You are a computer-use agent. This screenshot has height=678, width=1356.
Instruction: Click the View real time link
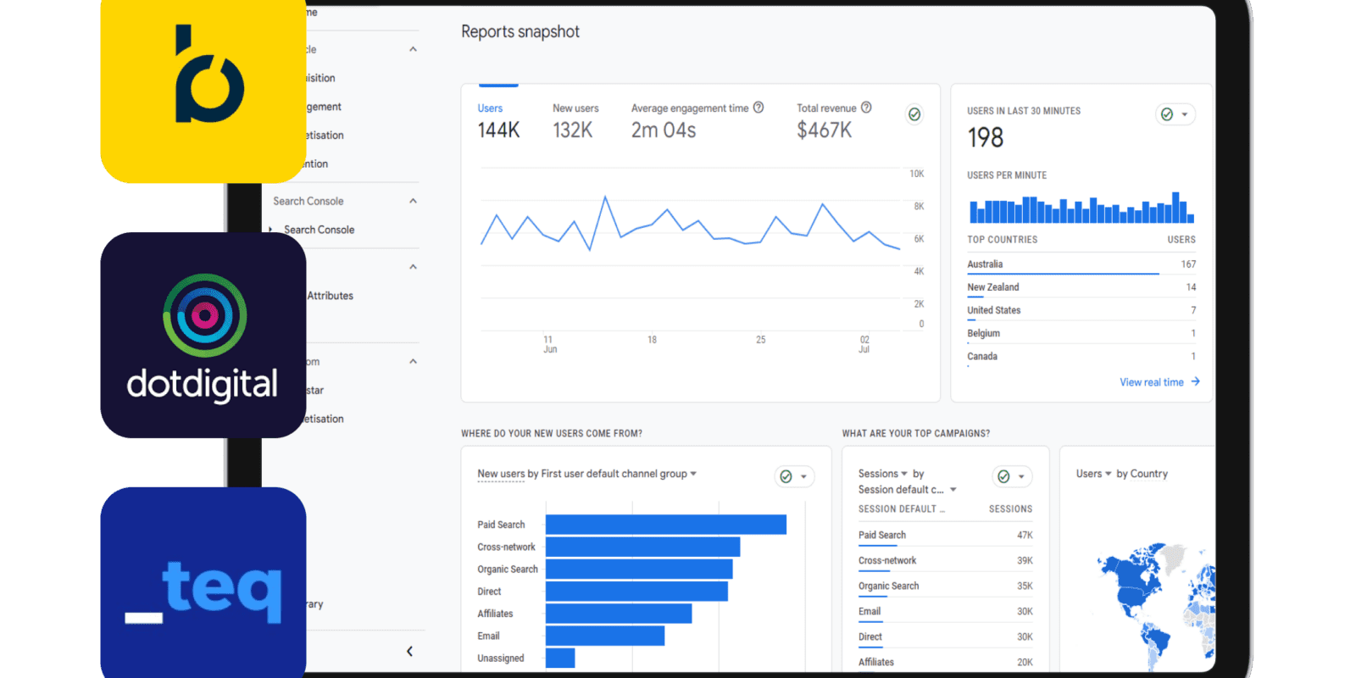(x=1151, y=382)
